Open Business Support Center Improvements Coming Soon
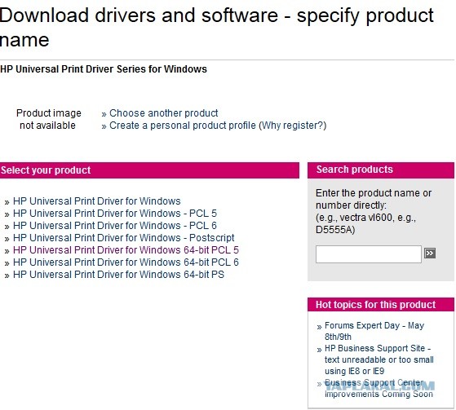This screenshot has width=456, height=410. [x=379, y=388]
